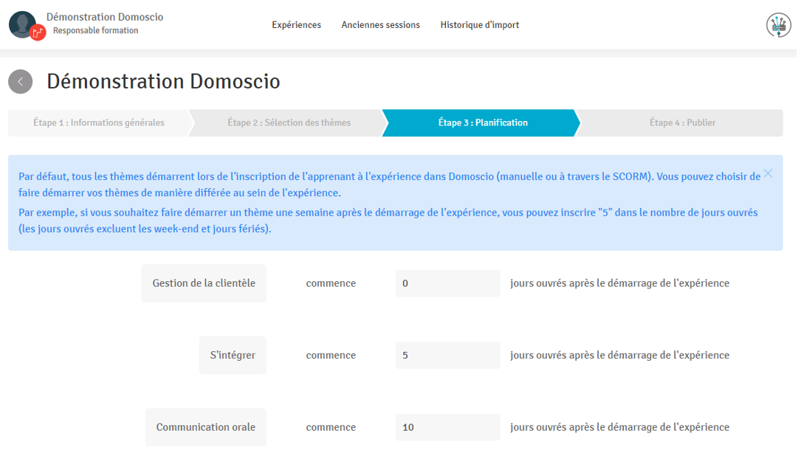Image resolution: width=801 pixels, height=453 pixels.
Task: Click the Communication orale theme label
Action: pos(205,427)
